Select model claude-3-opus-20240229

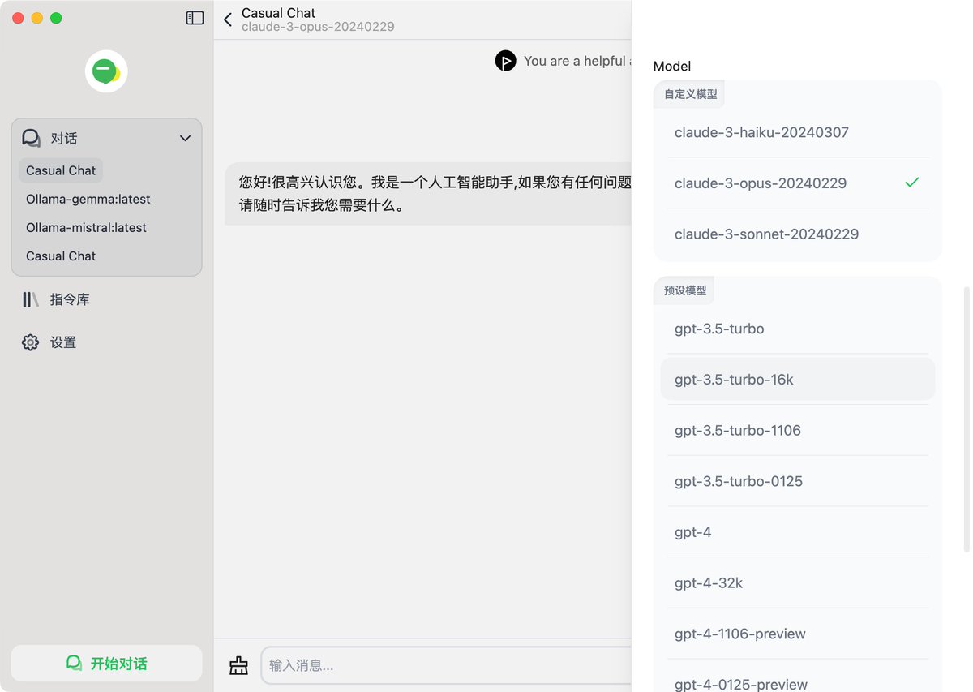798,183
